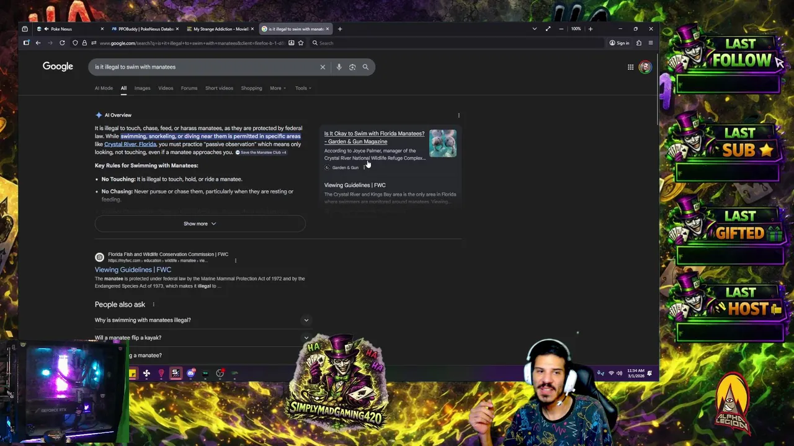Open Save the Manatee Club source chip
This screenshot has width=794, height=446.
261,152
